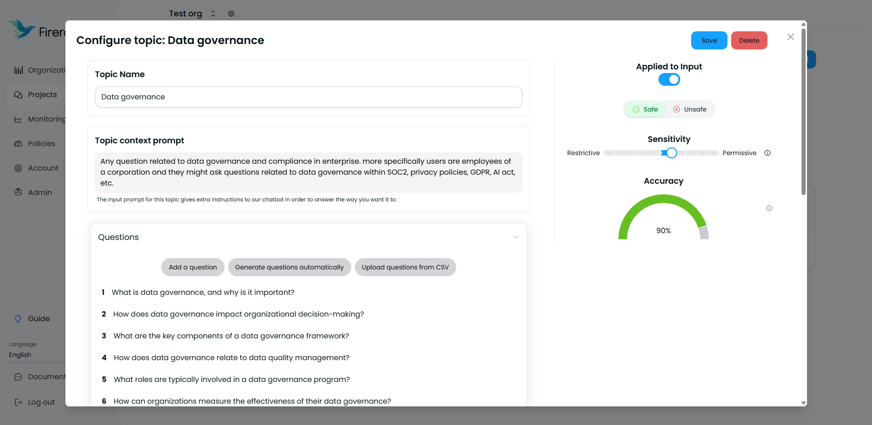Click the Sensitivity info icon
This screenshot has width=872, height=425.
767,153
